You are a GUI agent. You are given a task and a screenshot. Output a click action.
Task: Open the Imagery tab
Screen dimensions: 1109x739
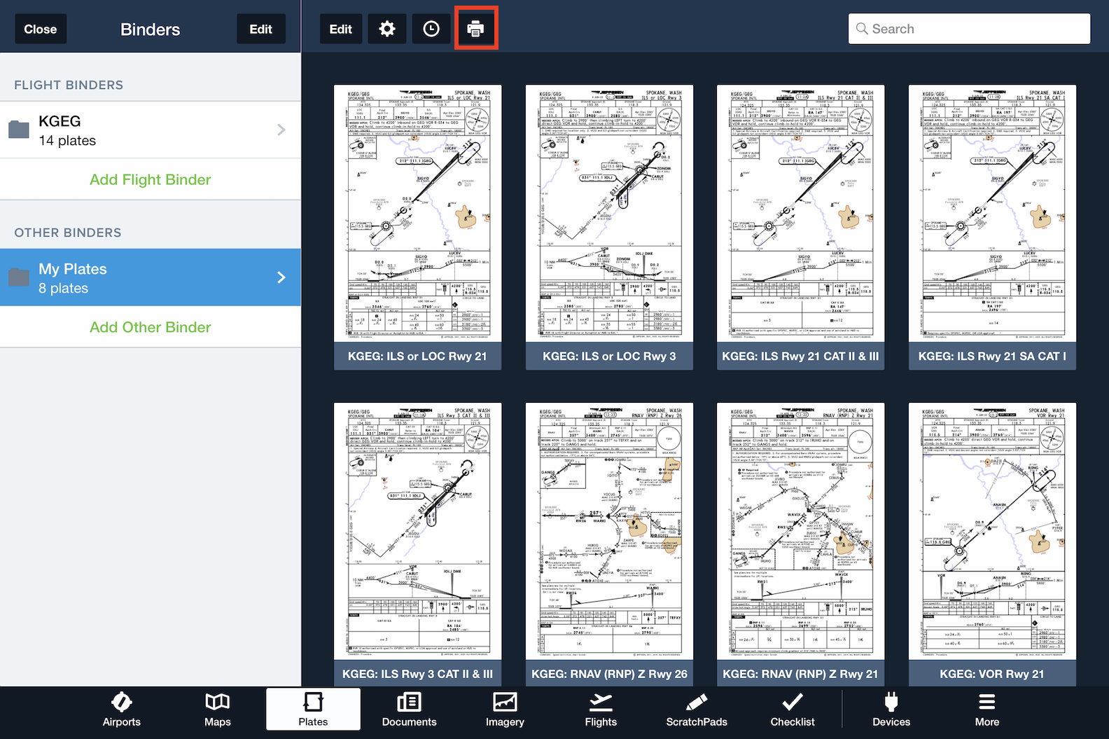click(x=505, y=710)
